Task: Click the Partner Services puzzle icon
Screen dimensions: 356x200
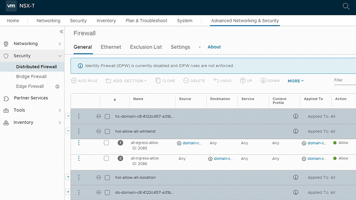Action: tap(6, 98)
